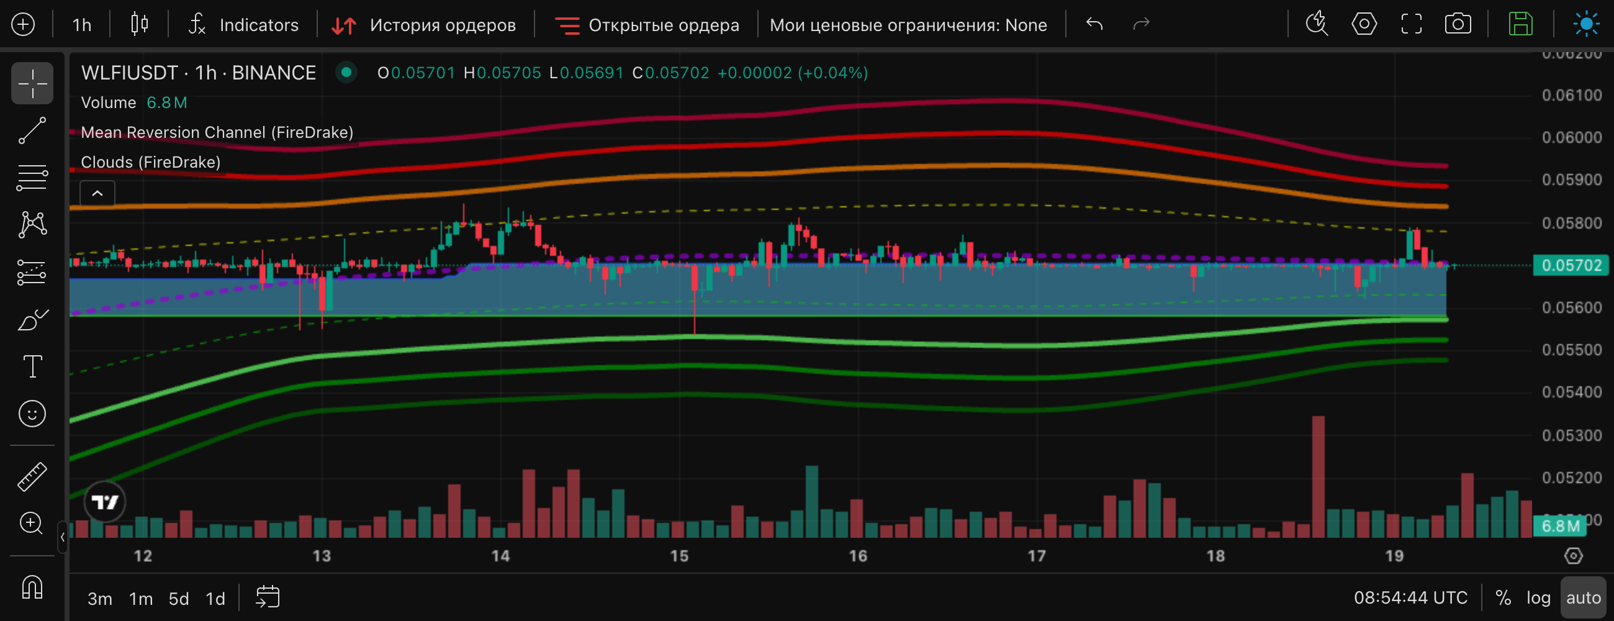Click Мои ценовые ограничения: None
Image resolution: width=1614 pixels, height=621 pixels.
click(908, 25)
